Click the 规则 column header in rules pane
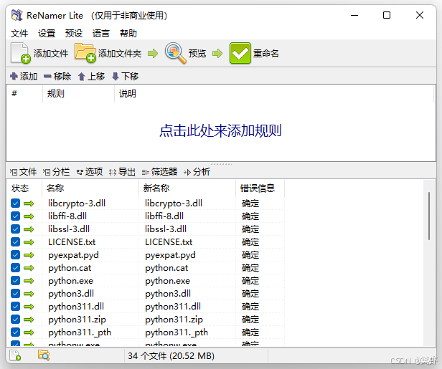Viewport: 442px width, 369px height. pyautogui.click(x=79, y=93)
